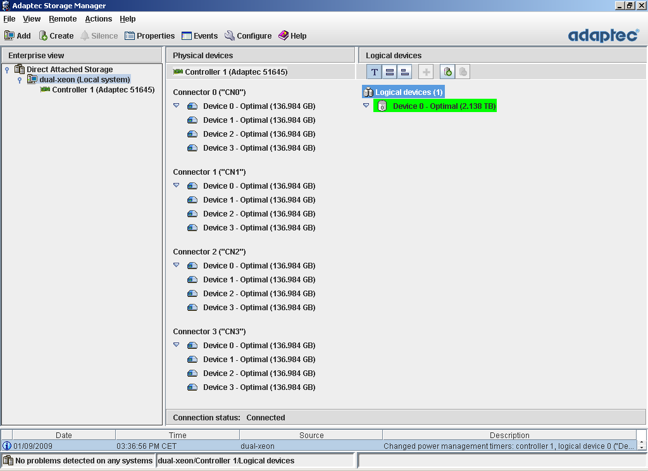Screen dimensions: 648x471
Task: Toggle the disabled Silence alarm icon
Action: [85, 35]
